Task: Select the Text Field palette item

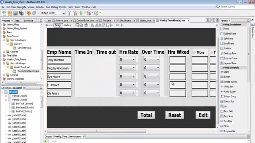Action: coord(227,111)
